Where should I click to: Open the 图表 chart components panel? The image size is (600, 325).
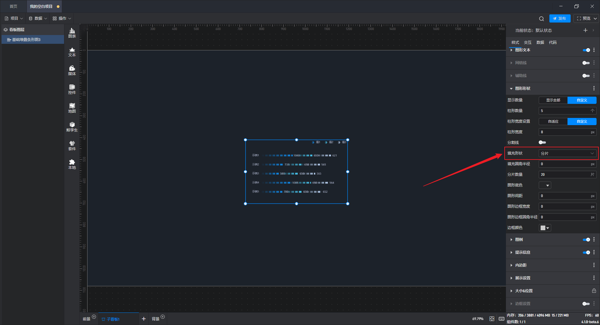72,33
